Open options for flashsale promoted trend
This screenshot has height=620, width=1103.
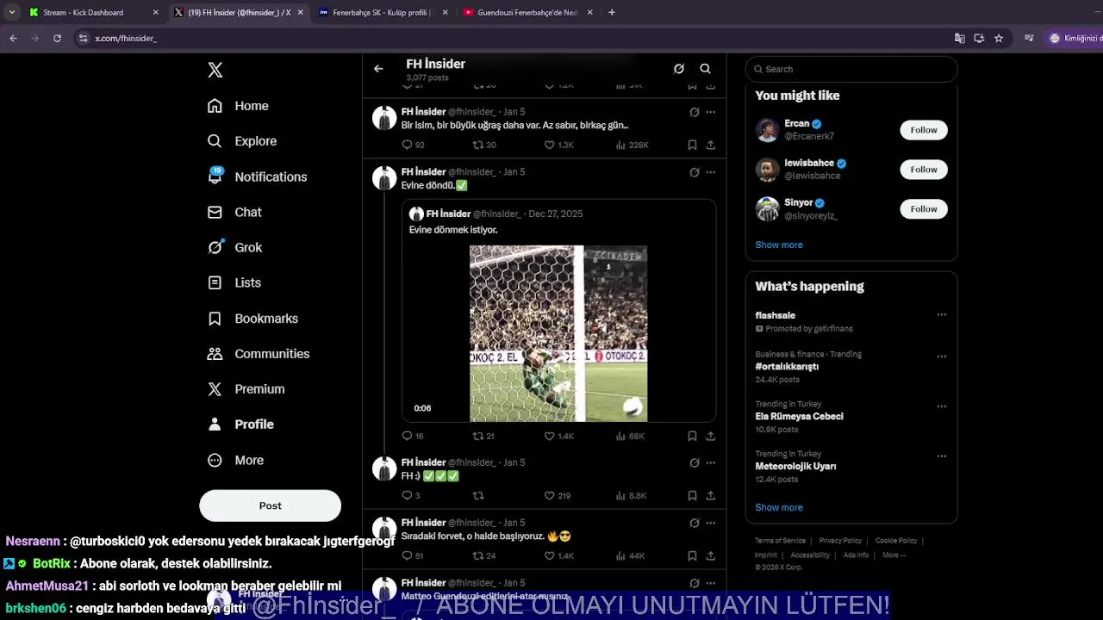pos(942,315)
